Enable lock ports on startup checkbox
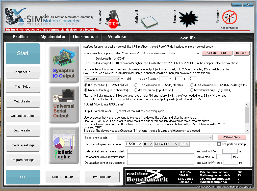The height and width of the screenshot is (191, 257). tap(219, 144)
